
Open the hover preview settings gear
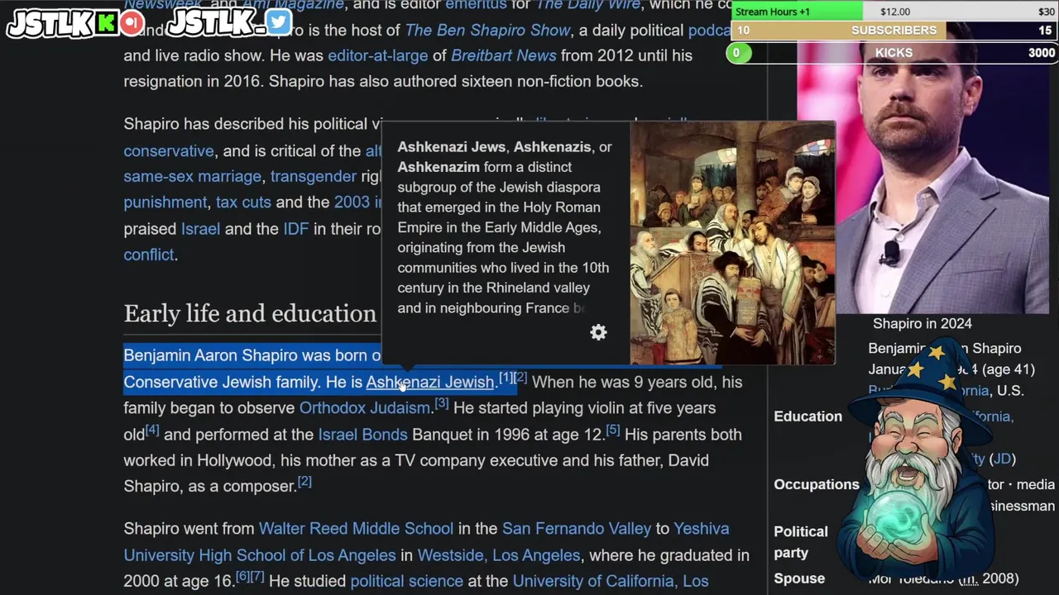[x=598, y=332]
